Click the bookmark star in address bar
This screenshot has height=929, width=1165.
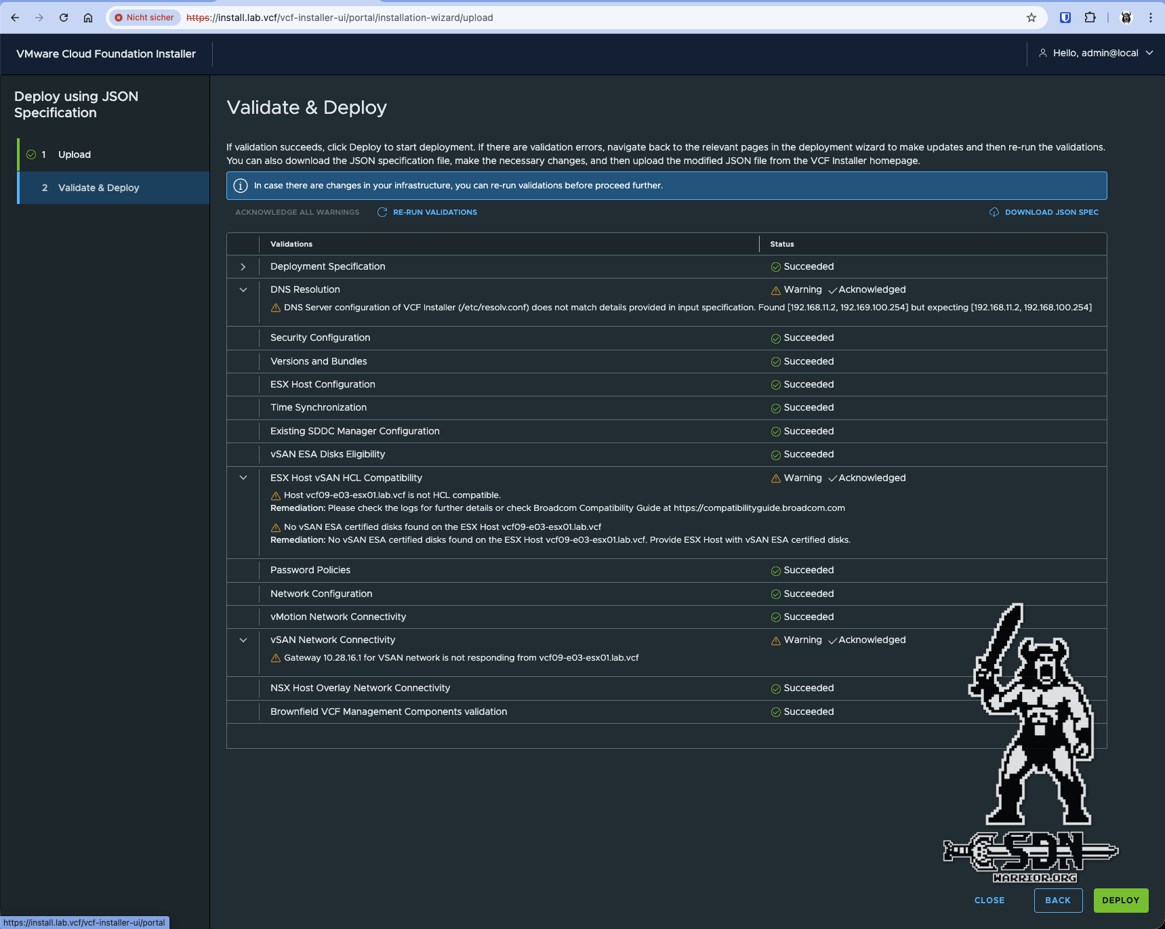click(x=1031, y=18)
